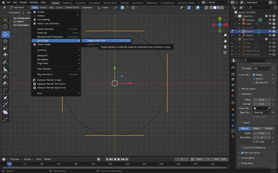Image resolution: width=278 pixels, height=173 pixels.
Task: Toggle camera view icon in viewport
Action: 225,47
